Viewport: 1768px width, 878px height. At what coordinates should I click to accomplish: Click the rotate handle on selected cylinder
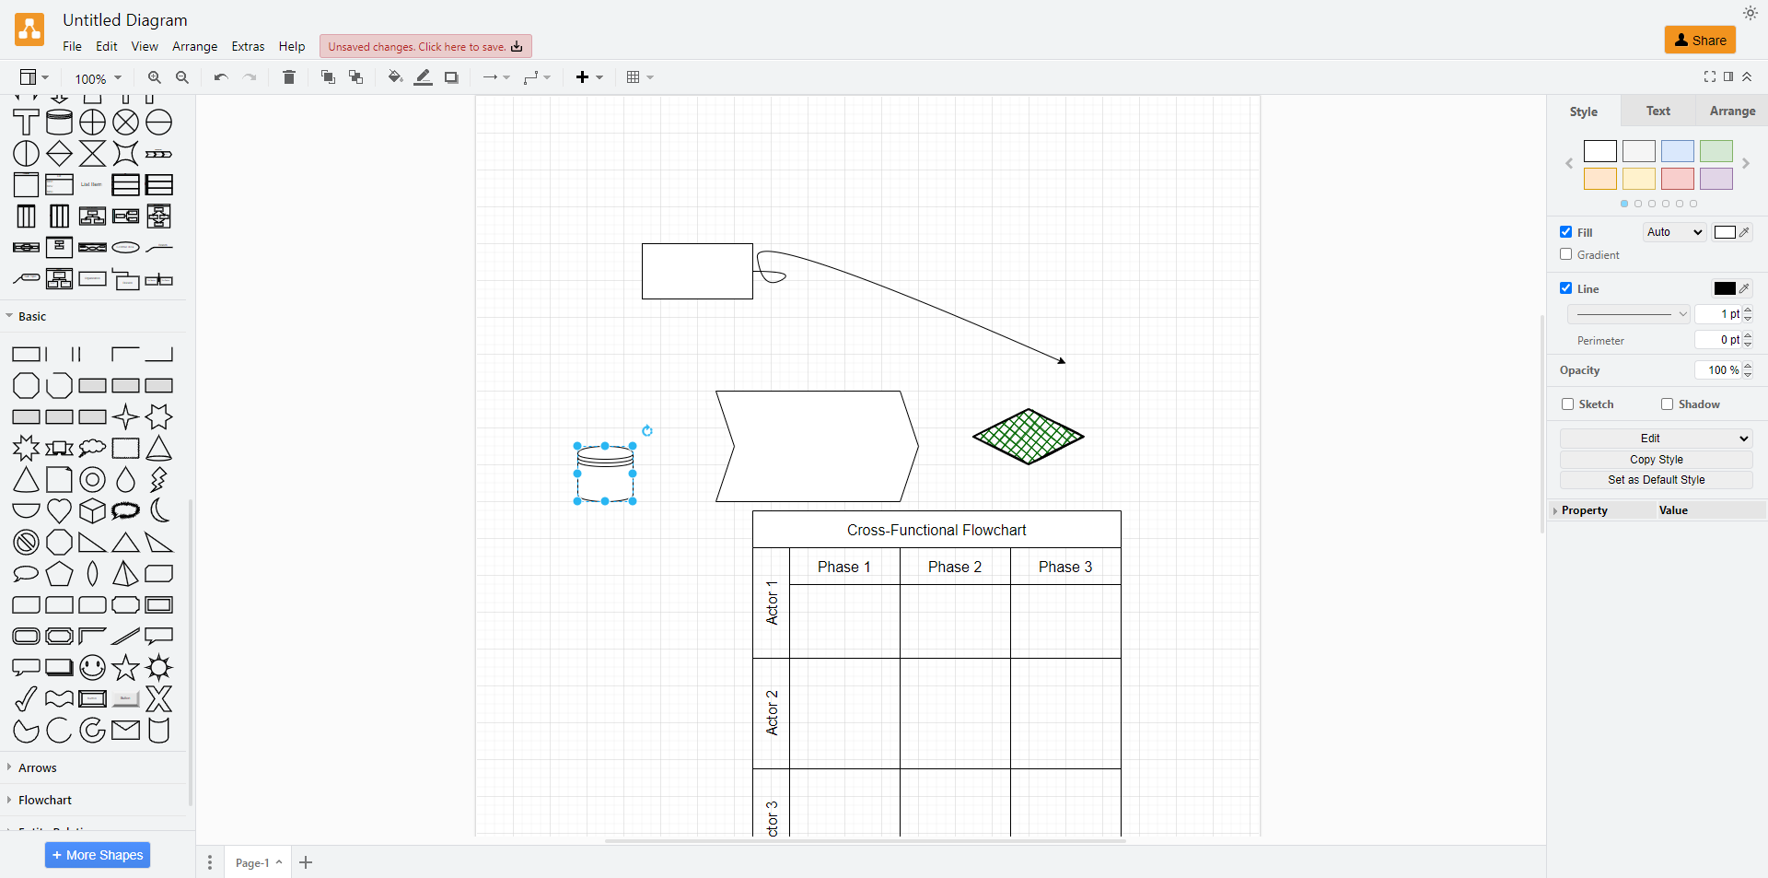pyautogui.click(x=647, y=430)
